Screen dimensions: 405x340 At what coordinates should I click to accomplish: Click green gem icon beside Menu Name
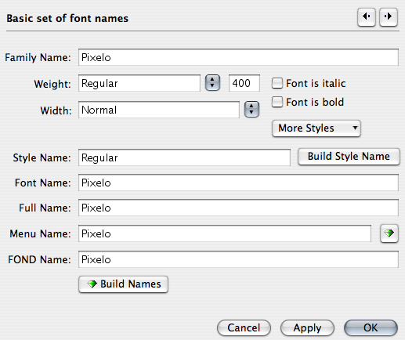389,233
